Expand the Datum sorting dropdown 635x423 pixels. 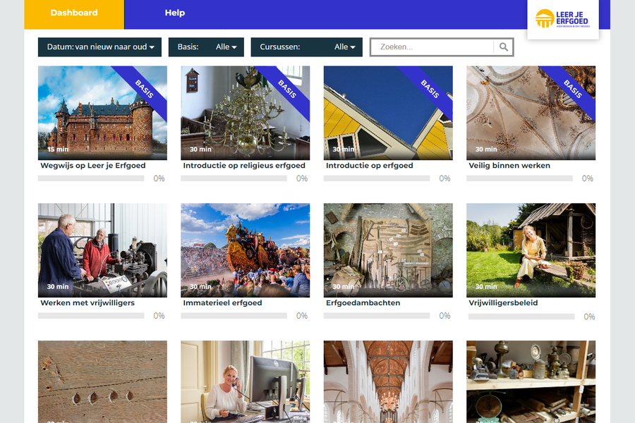point(99,47)
